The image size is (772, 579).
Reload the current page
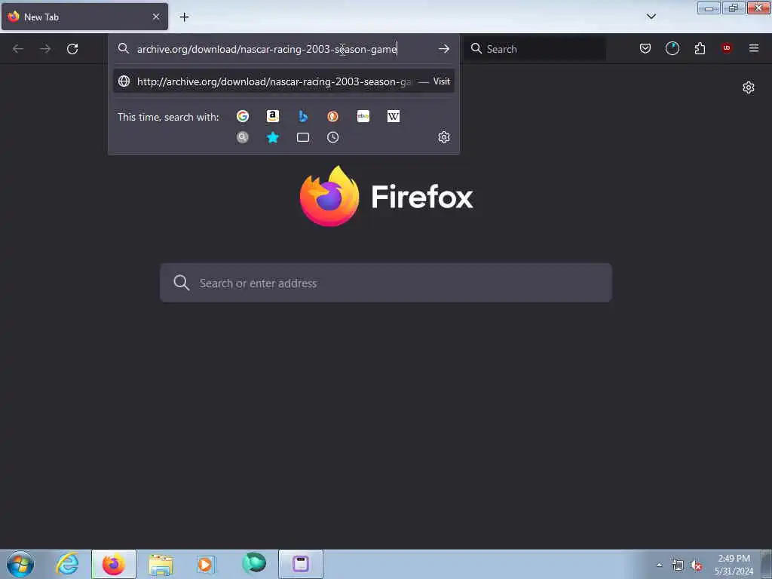(x=72, y=49)
